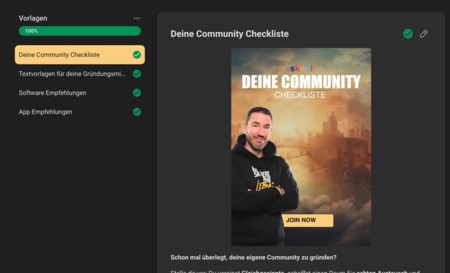This screenshot has width=450, height=273.
Task: Toggle checkmark for Software Empfehlungen
Action: (137, 93)
